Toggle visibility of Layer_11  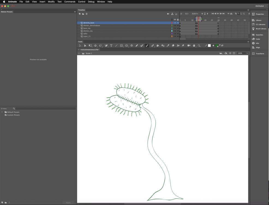coord(175,36)
